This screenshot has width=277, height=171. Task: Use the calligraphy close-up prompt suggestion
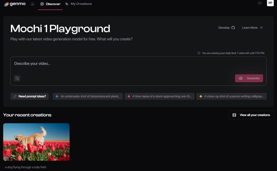[232, 96]
